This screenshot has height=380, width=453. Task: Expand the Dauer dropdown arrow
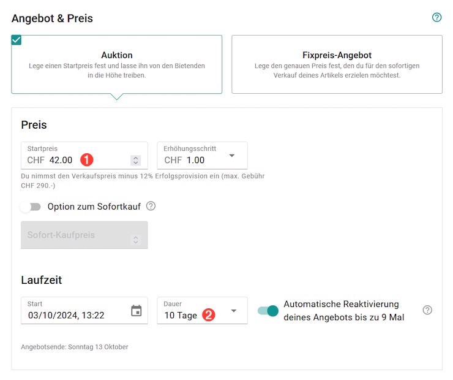[x=233, y=311]
